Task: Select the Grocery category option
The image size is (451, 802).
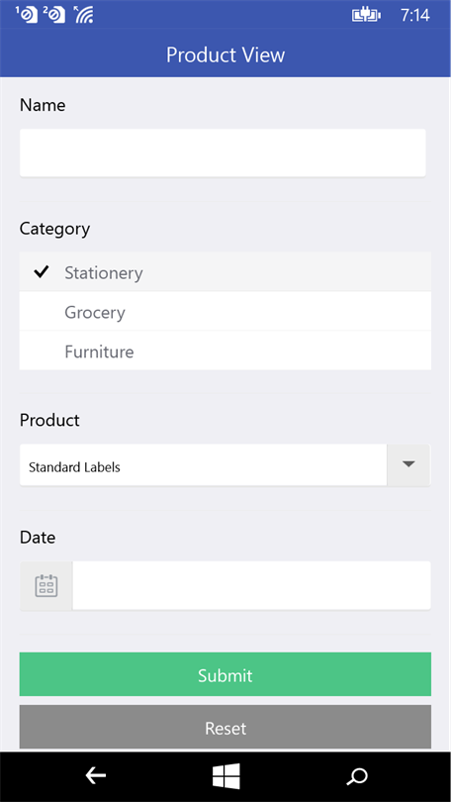Action: (x=225, y=312)
